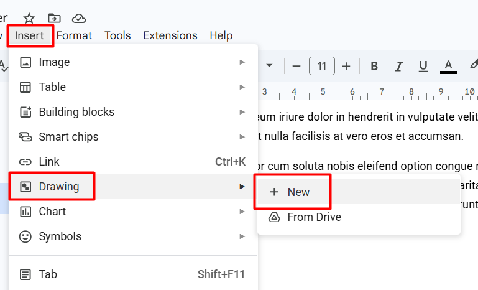
Task: Choose Link in the Insert menu
Action: click(x=49, y=162)
